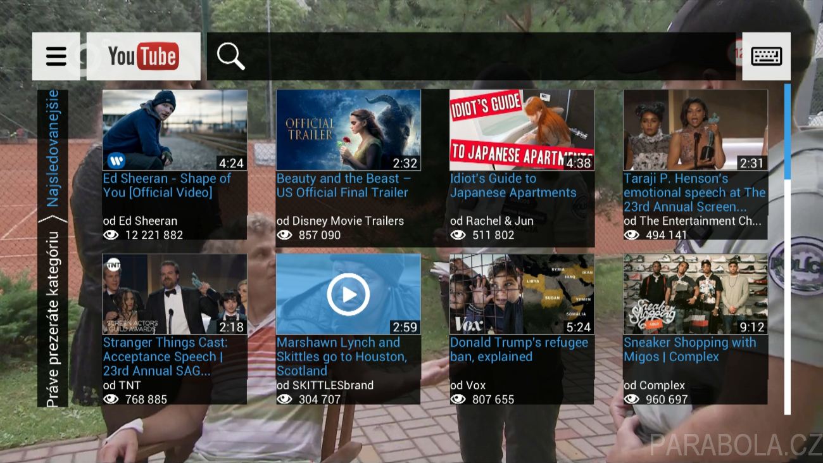Click eye icon beside 494 141 views

632,235
